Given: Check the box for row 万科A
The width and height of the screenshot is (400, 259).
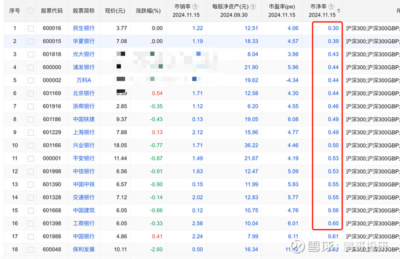Looking at the screenshot, I should [30, 80].
